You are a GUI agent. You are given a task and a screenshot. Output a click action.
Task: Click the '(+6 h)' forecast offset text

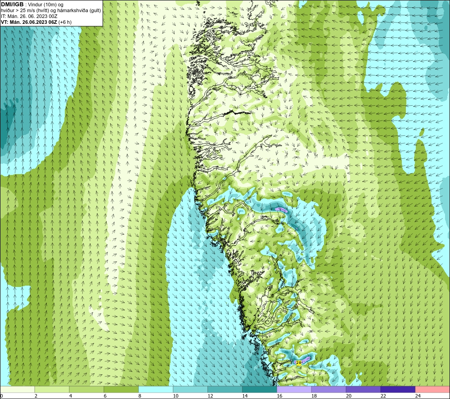tap(65, 22)
